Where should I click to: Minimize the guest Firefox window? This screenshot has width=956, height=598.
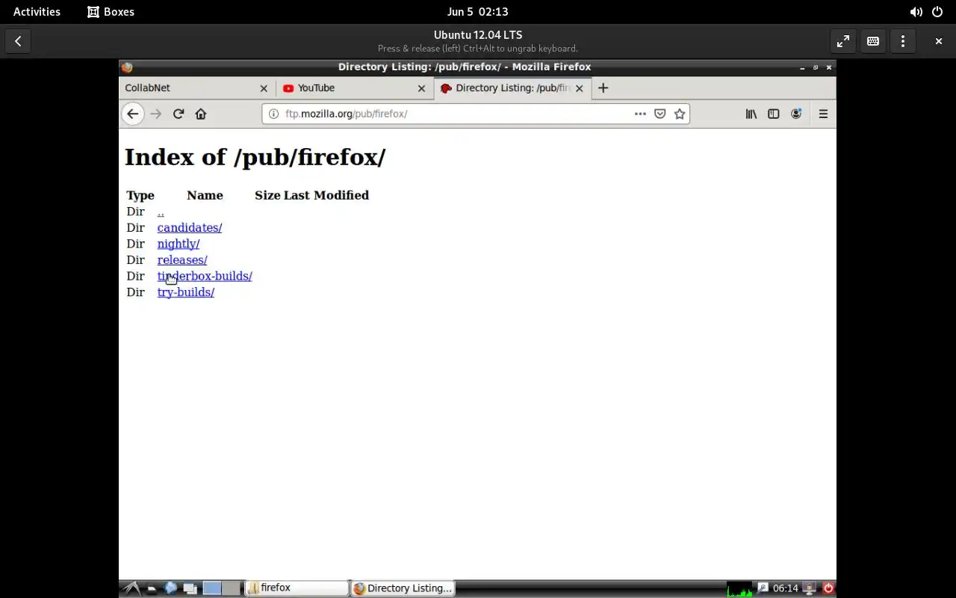pyautogui.click(x=803, y=67)
